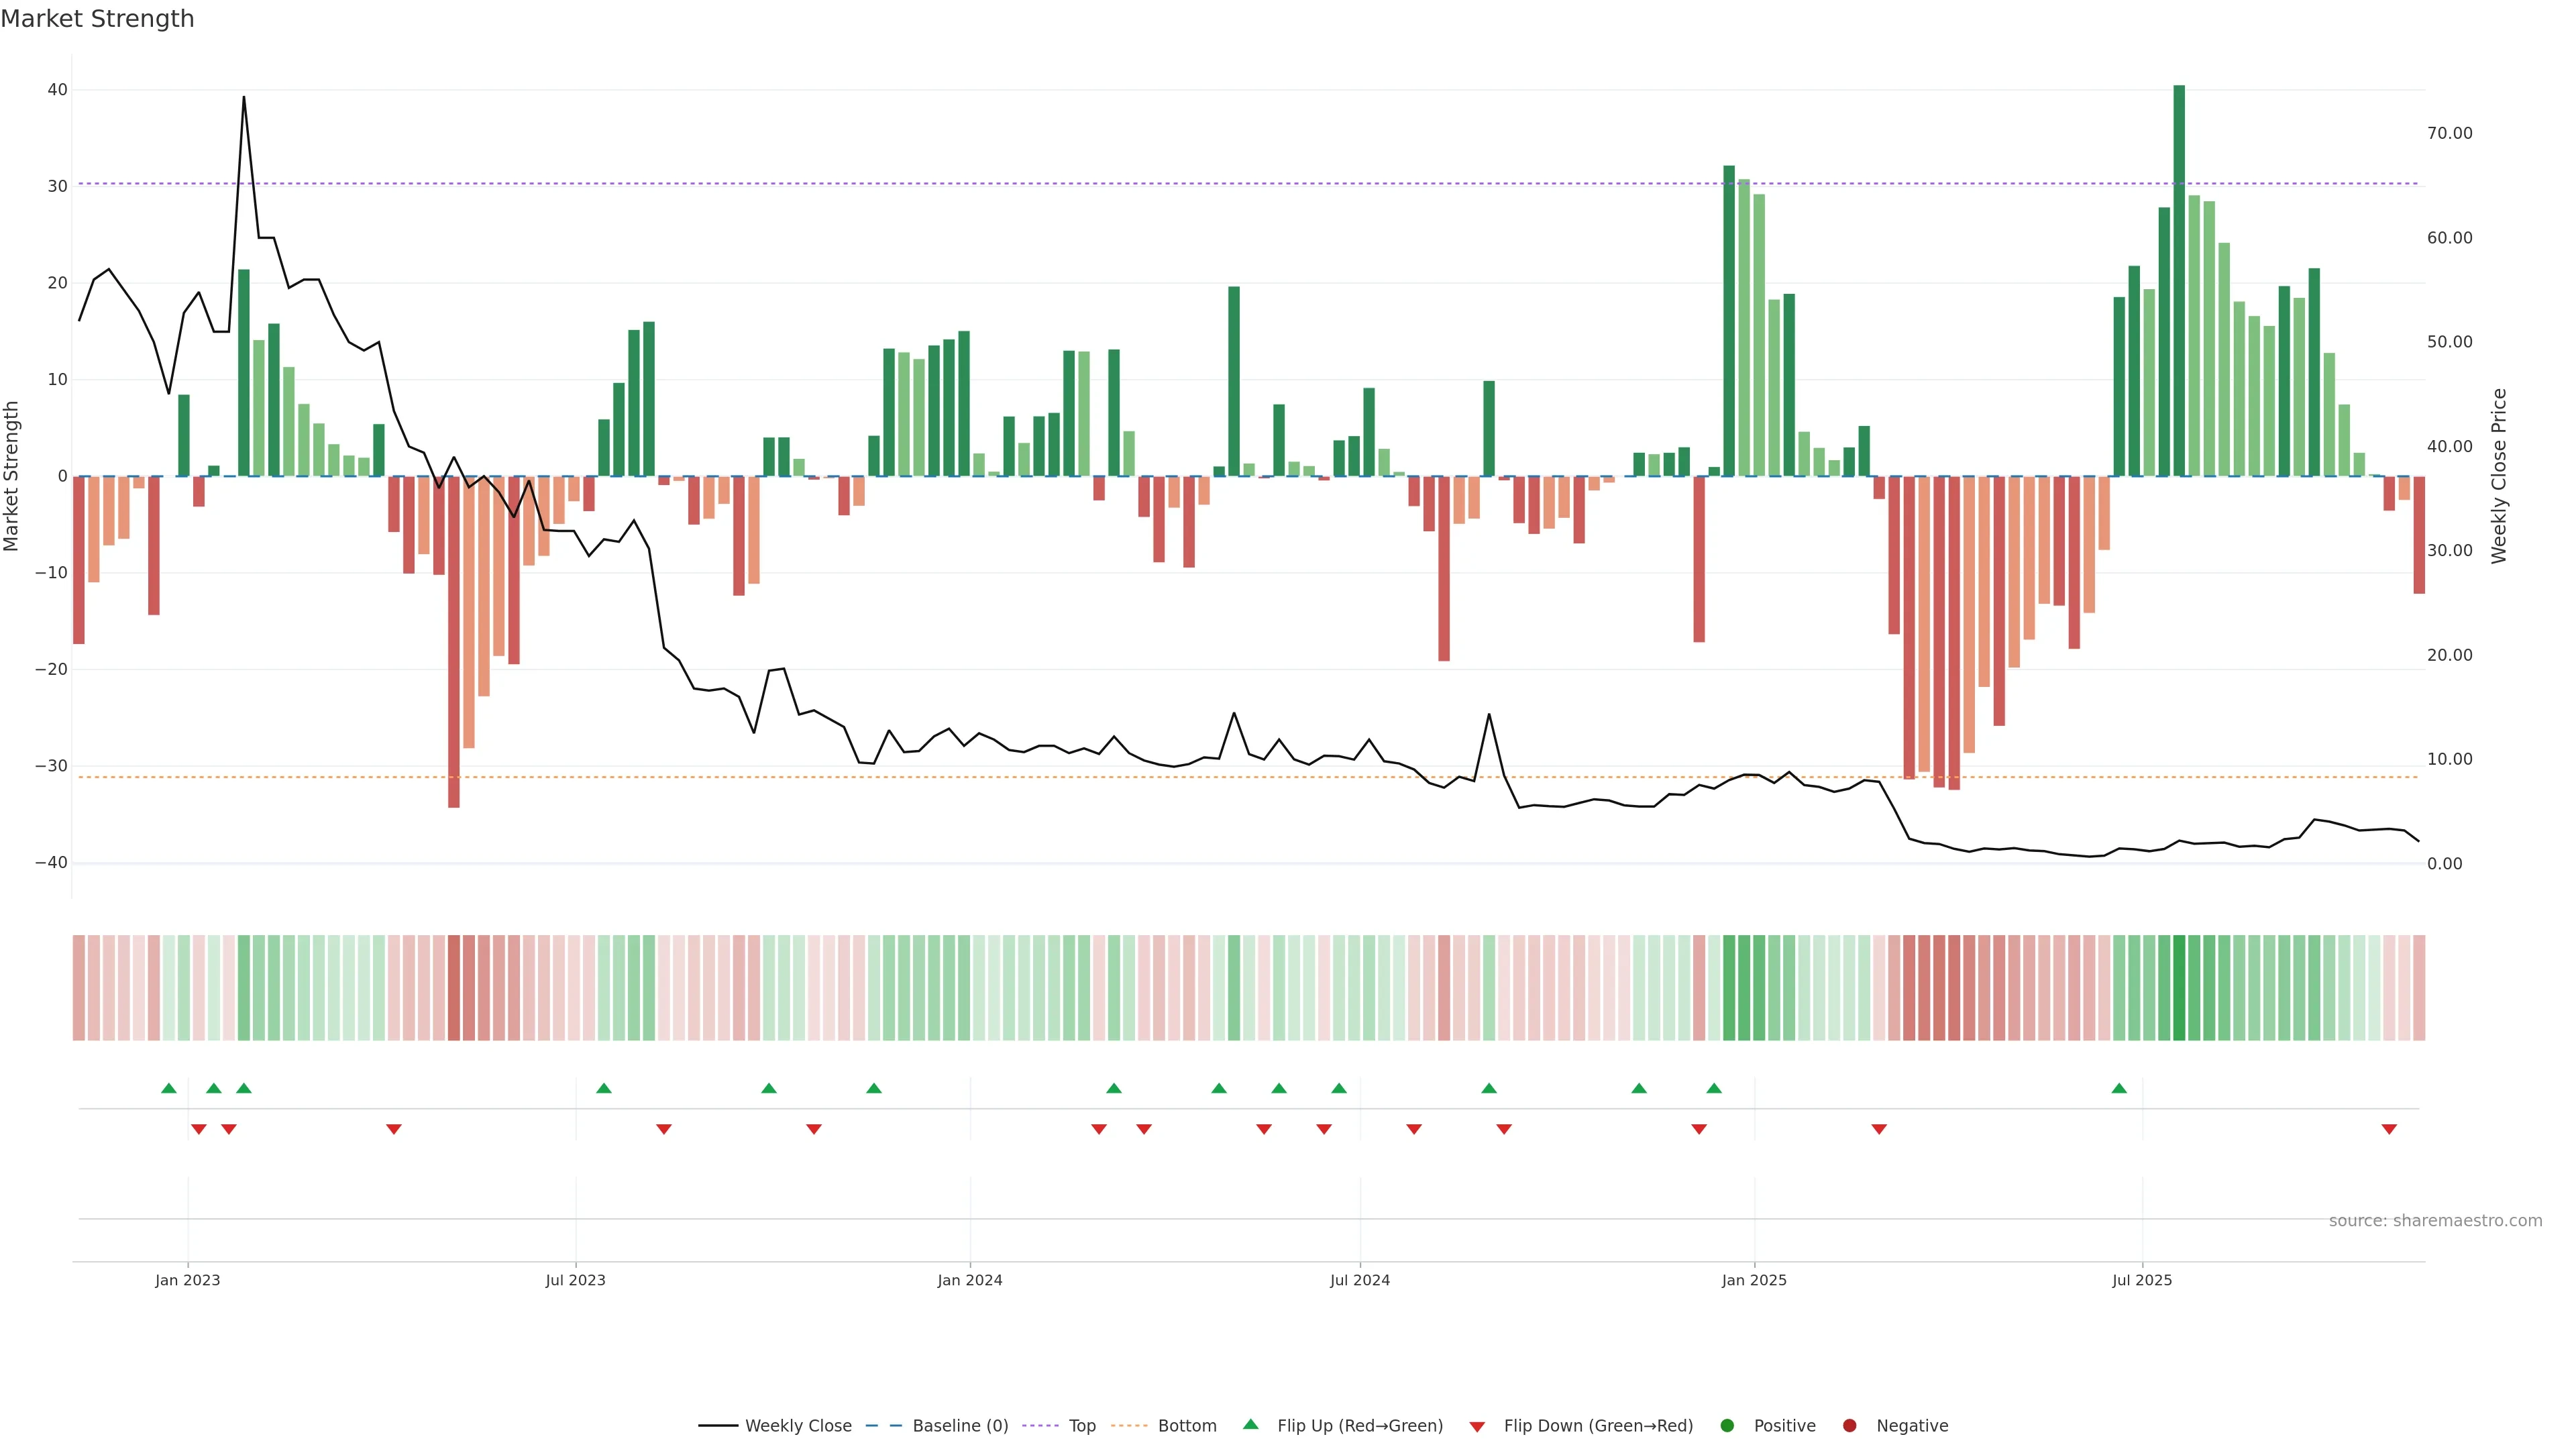Click the Jul 2023 x-axis label
Viewport: 2576px width, 1449px height.
point(575,1280)
